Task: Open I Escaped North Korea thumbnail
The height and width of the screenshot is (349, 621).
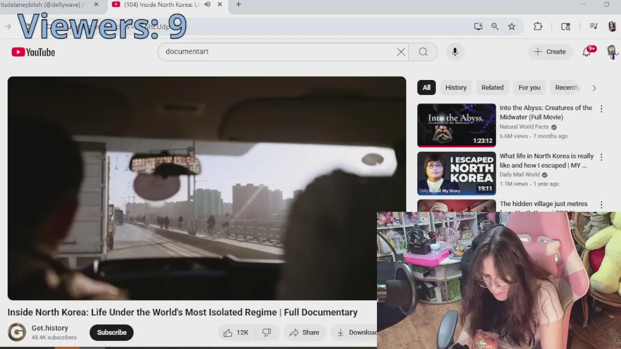Action: [x=457, y=174]
